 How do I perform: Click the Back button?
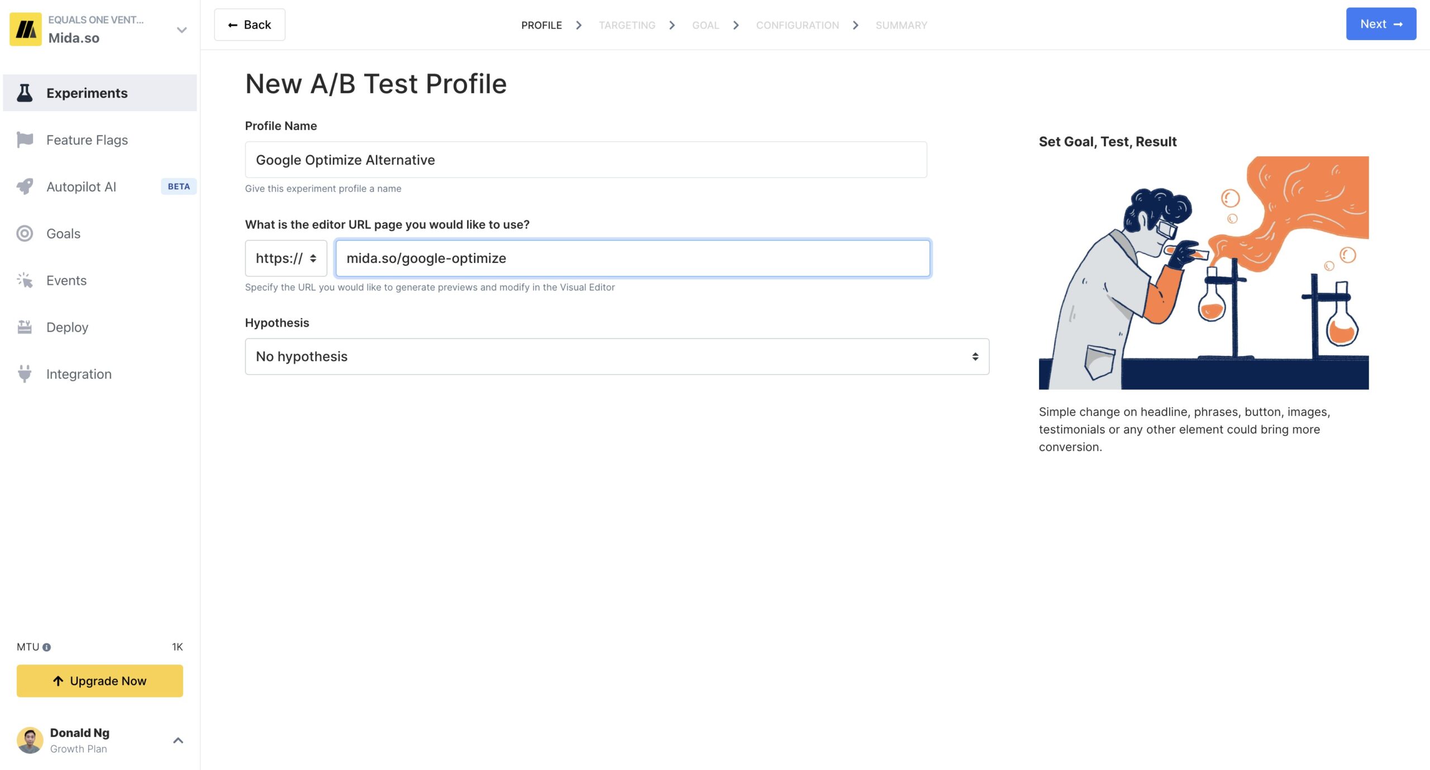click(250, 25)
